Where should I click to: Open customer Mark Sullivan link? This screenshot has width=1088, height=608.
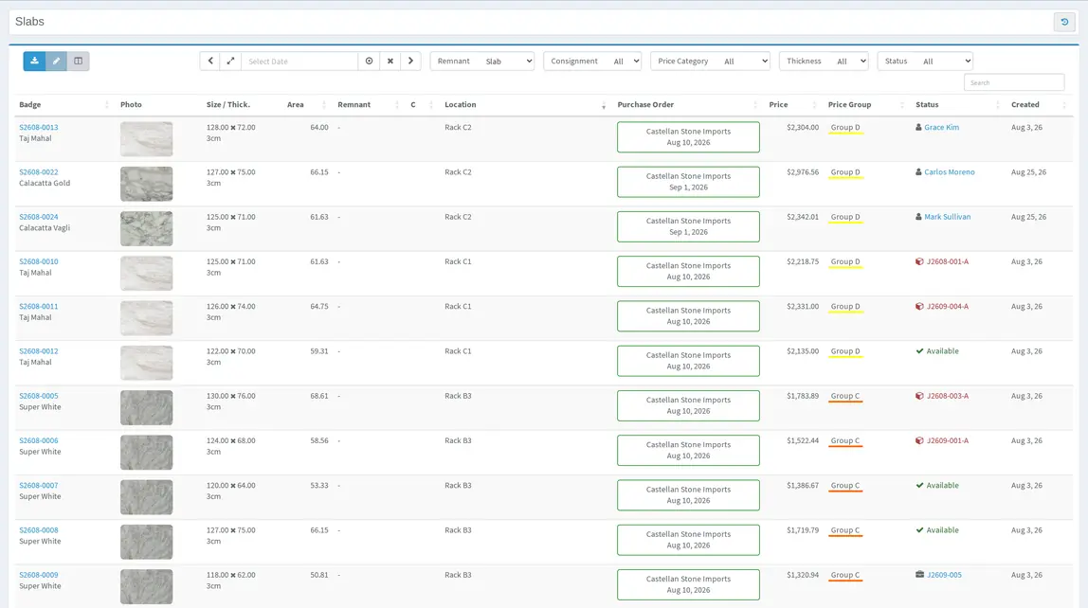[x=947, y=217]
